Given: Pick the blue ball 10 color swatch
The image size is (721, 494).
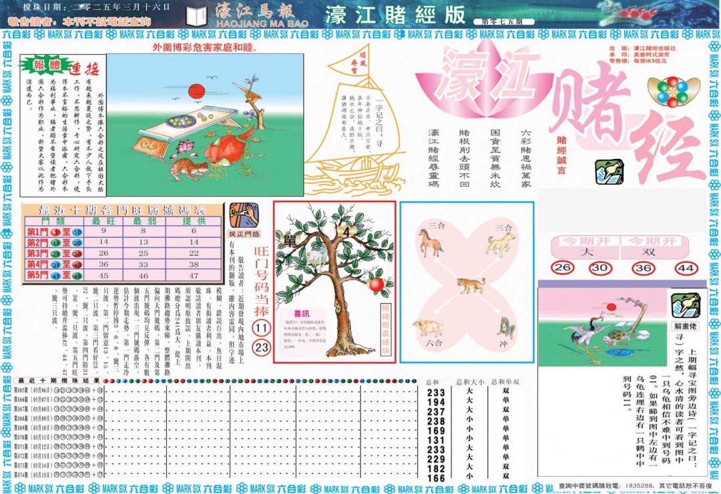Looking at the screenshot, I should [x=77, y=232].
